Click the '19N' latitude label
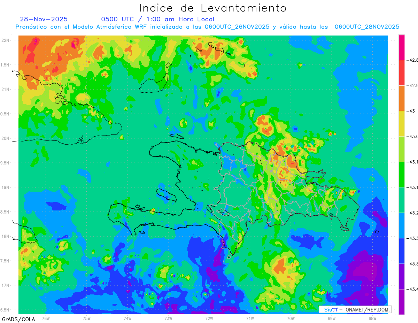418x323 pixels. [x=5, y=187]
